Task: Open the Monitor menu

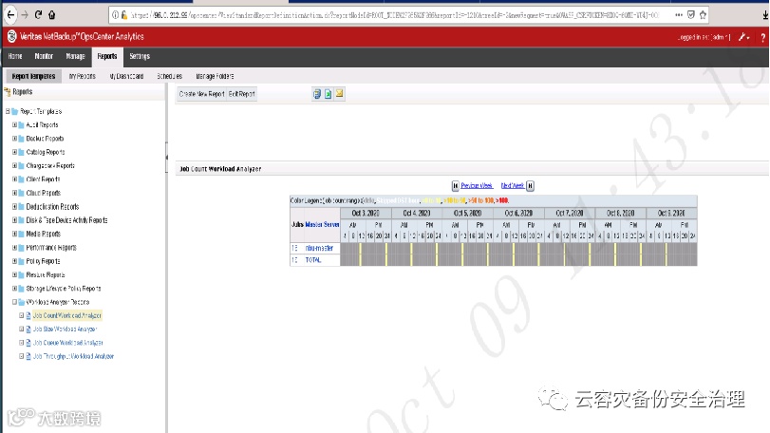Action: coord(44,56)
